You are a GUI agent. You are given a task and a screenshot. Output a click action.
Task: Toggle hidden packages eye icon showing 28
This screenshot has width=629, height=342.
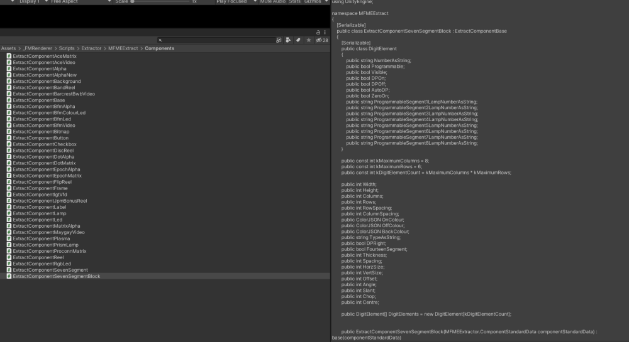click(321, 40)
